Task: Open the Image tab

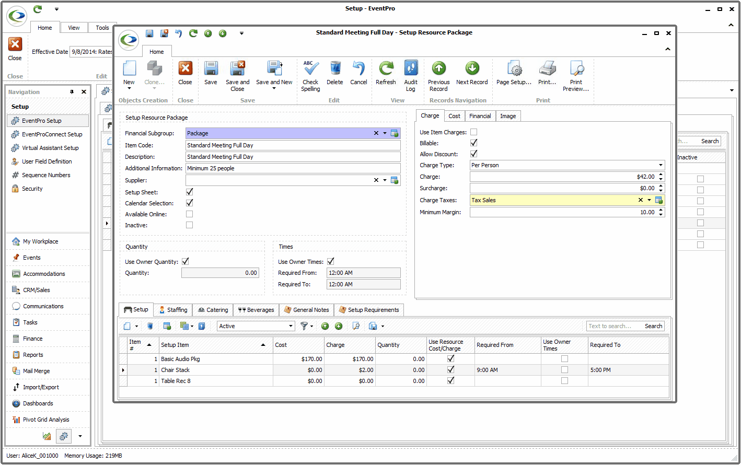Action: tap(508, 116)
